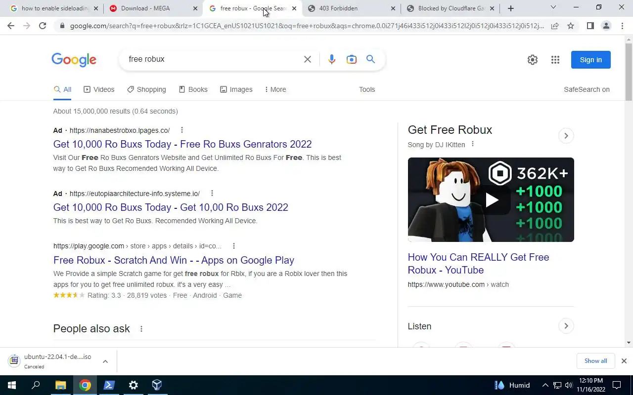Open VirtualBox cube icon in taskbar
The height and width of the screenshot is (395, 633).
point(157,385)
